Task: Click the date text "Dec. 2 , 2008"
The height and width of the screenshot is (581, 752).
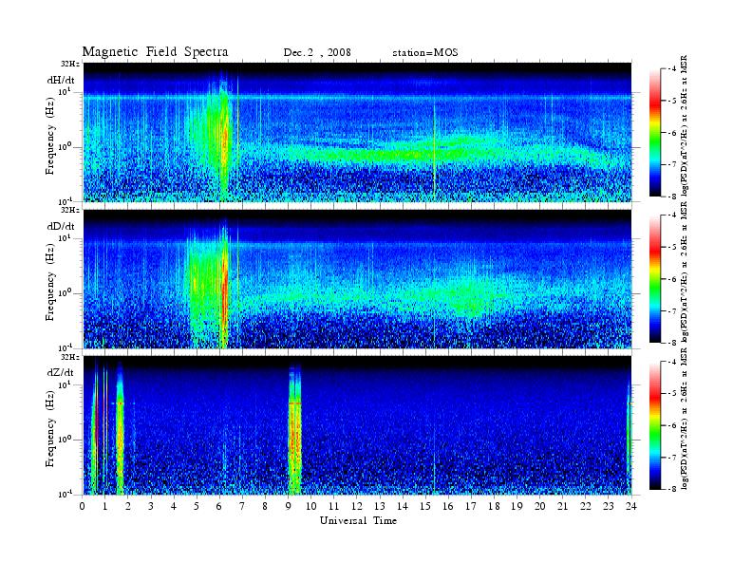Action: pos(317,53)
